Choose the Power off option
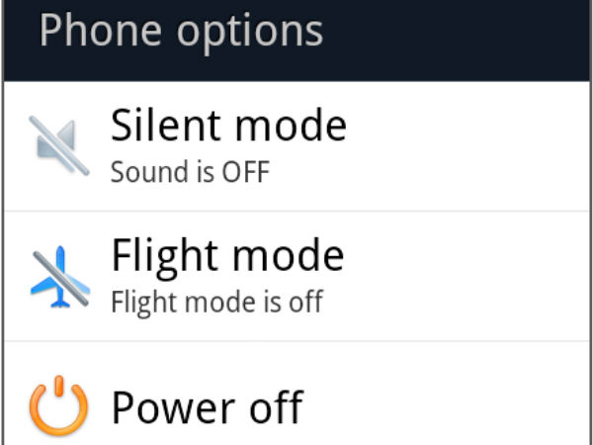The image size is (593, 445). pyautogui.click(x=207, y=406)
